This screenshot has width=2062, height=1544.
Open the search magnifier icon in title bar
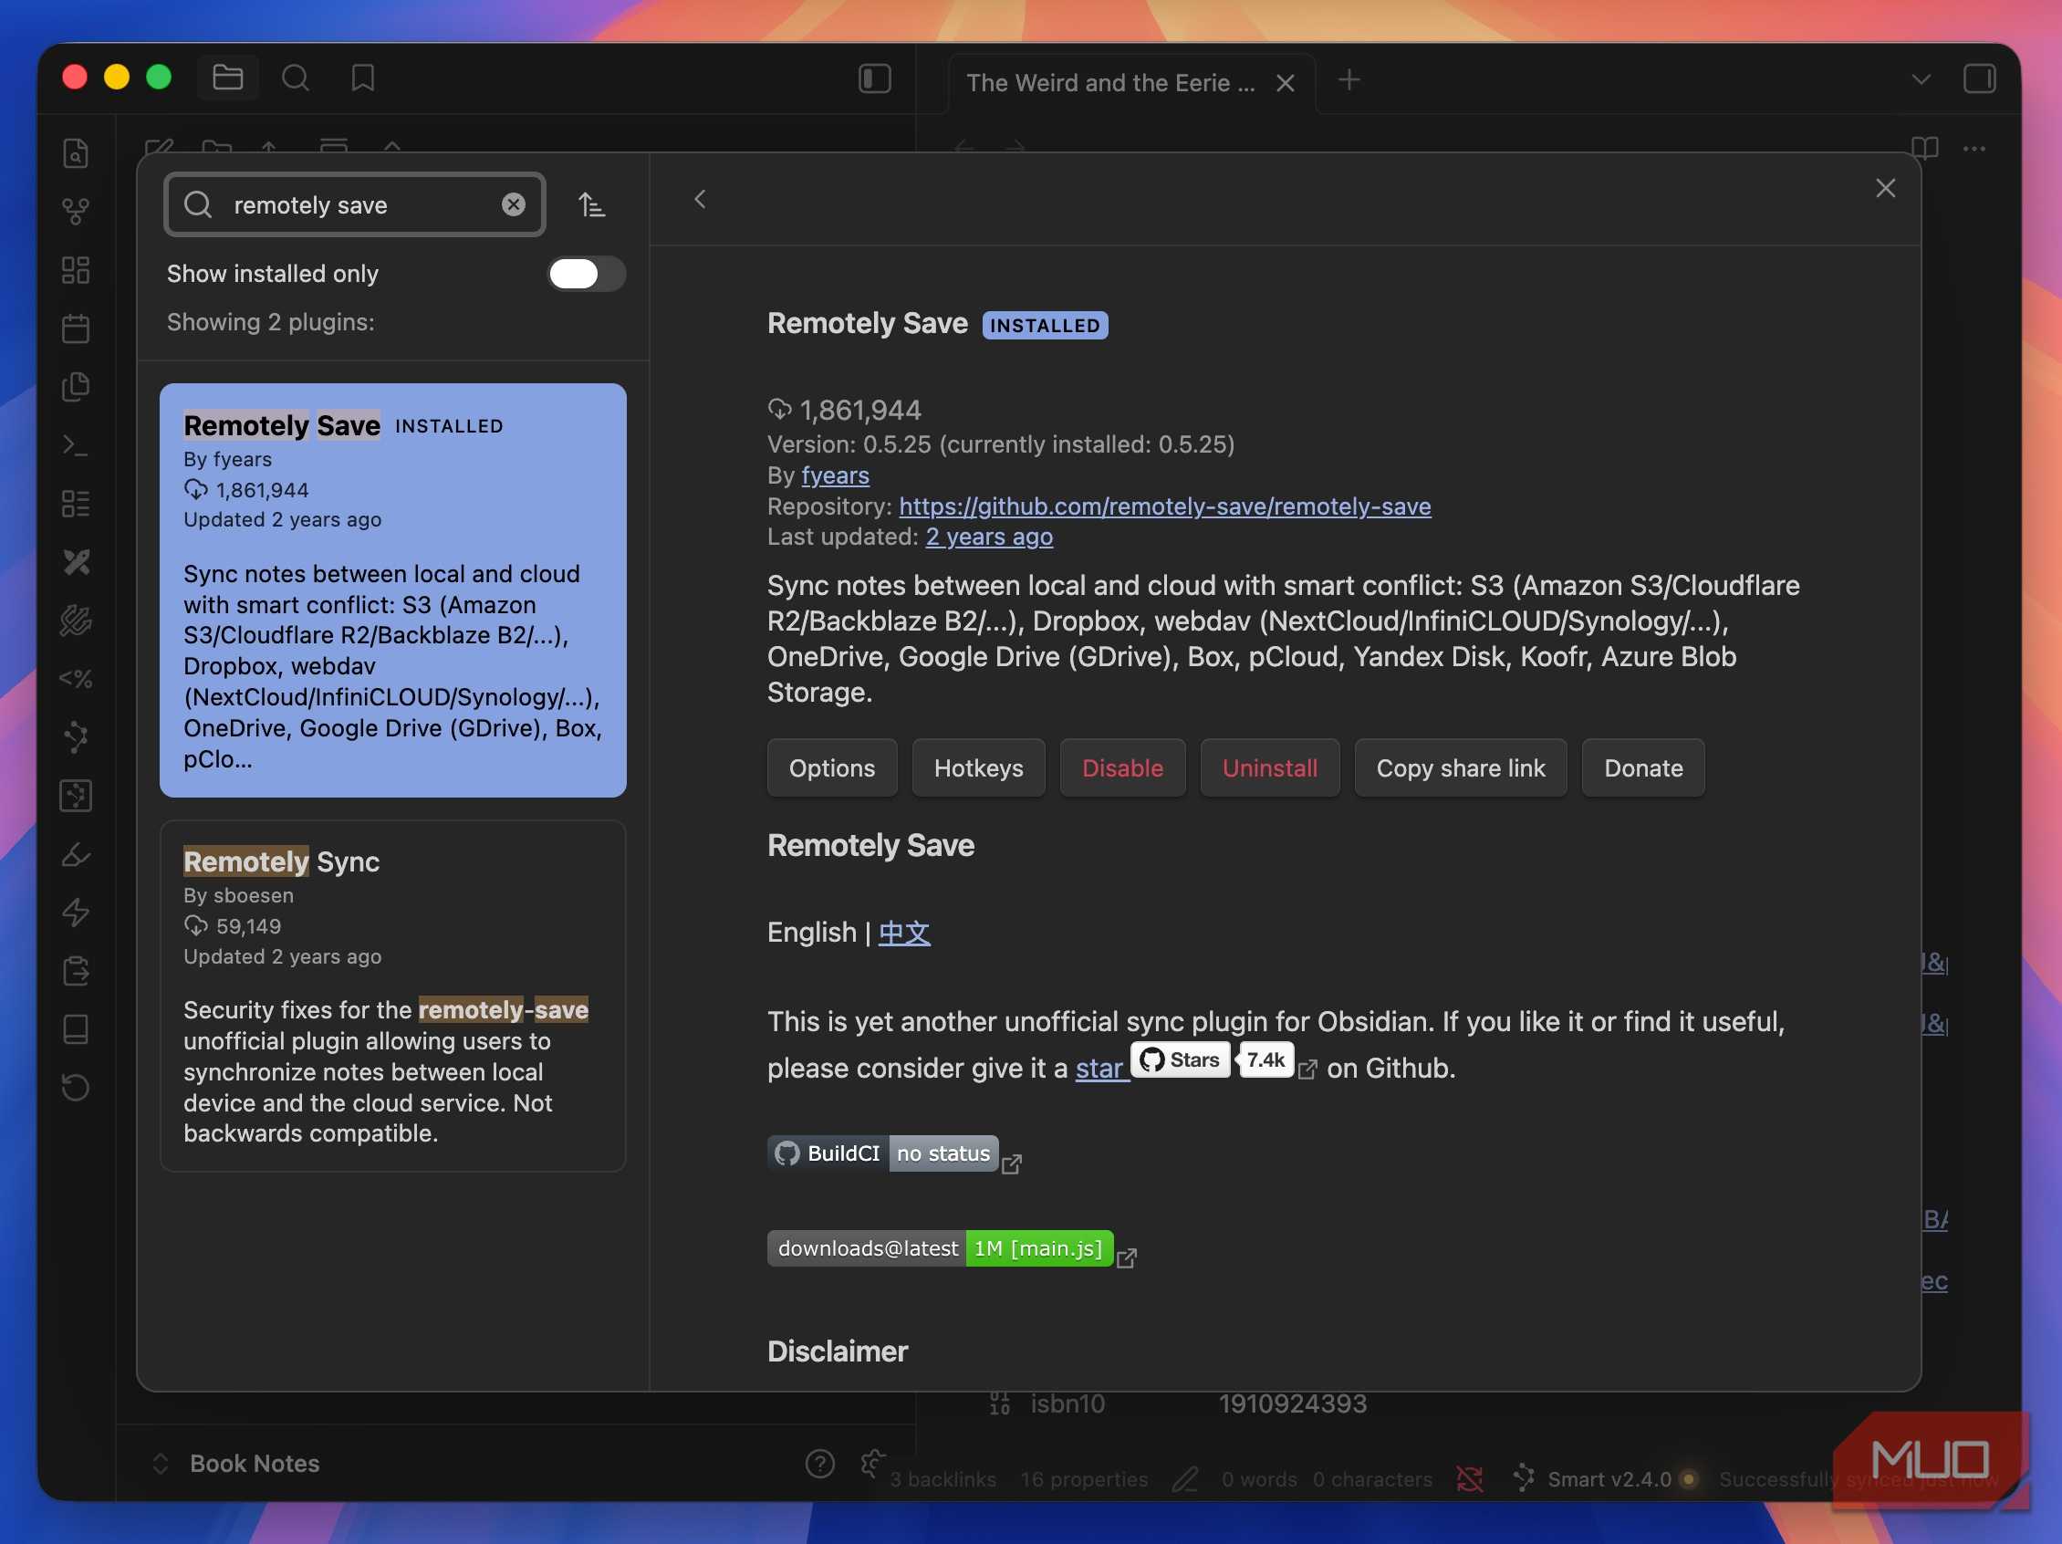(x=296, y=78)
